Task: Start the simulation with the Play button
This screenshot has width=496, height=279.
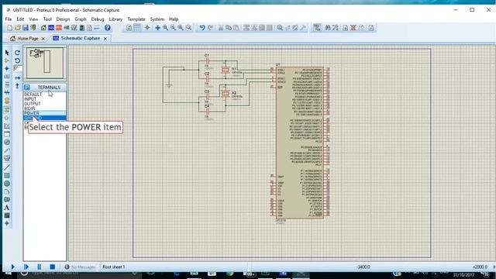Action: 12,267
